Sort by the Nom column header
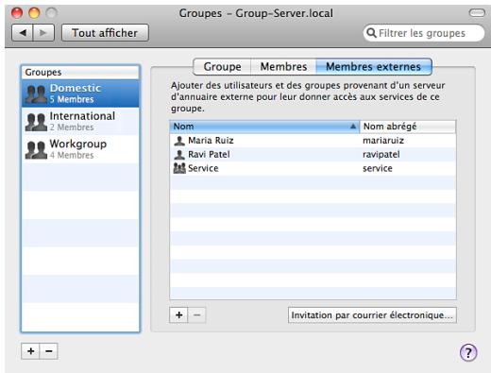 (264, 127)
